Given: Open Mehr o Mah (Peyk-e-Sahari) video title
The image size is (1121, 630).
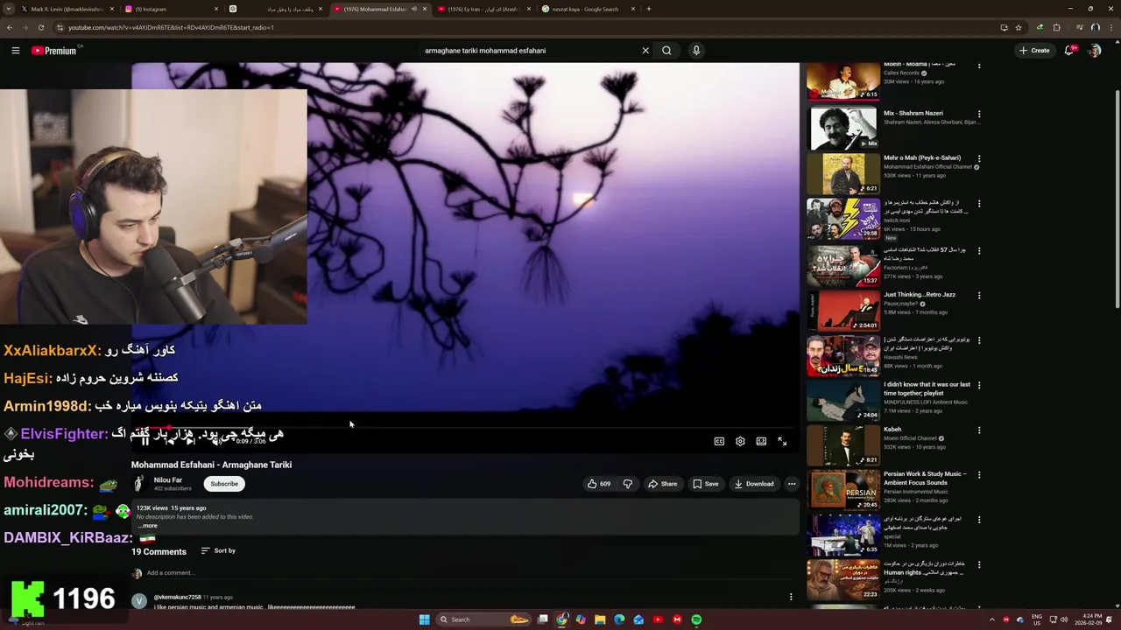Looking at the screenshot, I should point(922,158).
